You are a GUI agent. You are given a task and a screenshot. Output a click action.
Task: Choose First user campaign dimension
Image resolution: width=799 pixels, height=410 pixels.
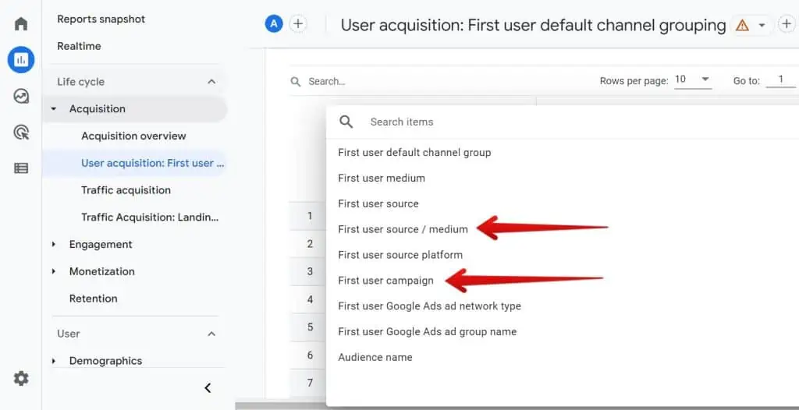coord(385,281)
